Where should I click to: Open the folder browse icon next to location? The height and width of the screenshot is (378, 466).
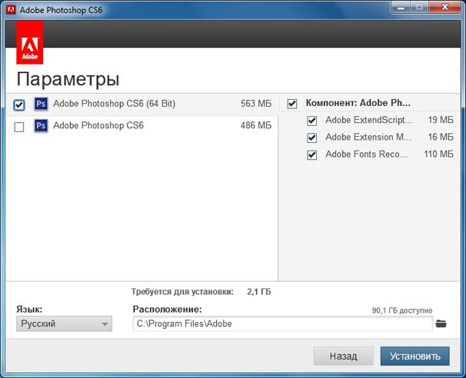pos(441,323)
